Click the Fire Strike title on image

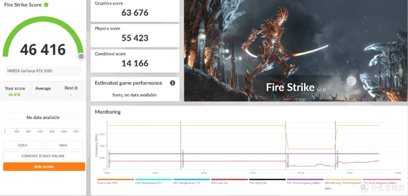[x=290, y=87]
